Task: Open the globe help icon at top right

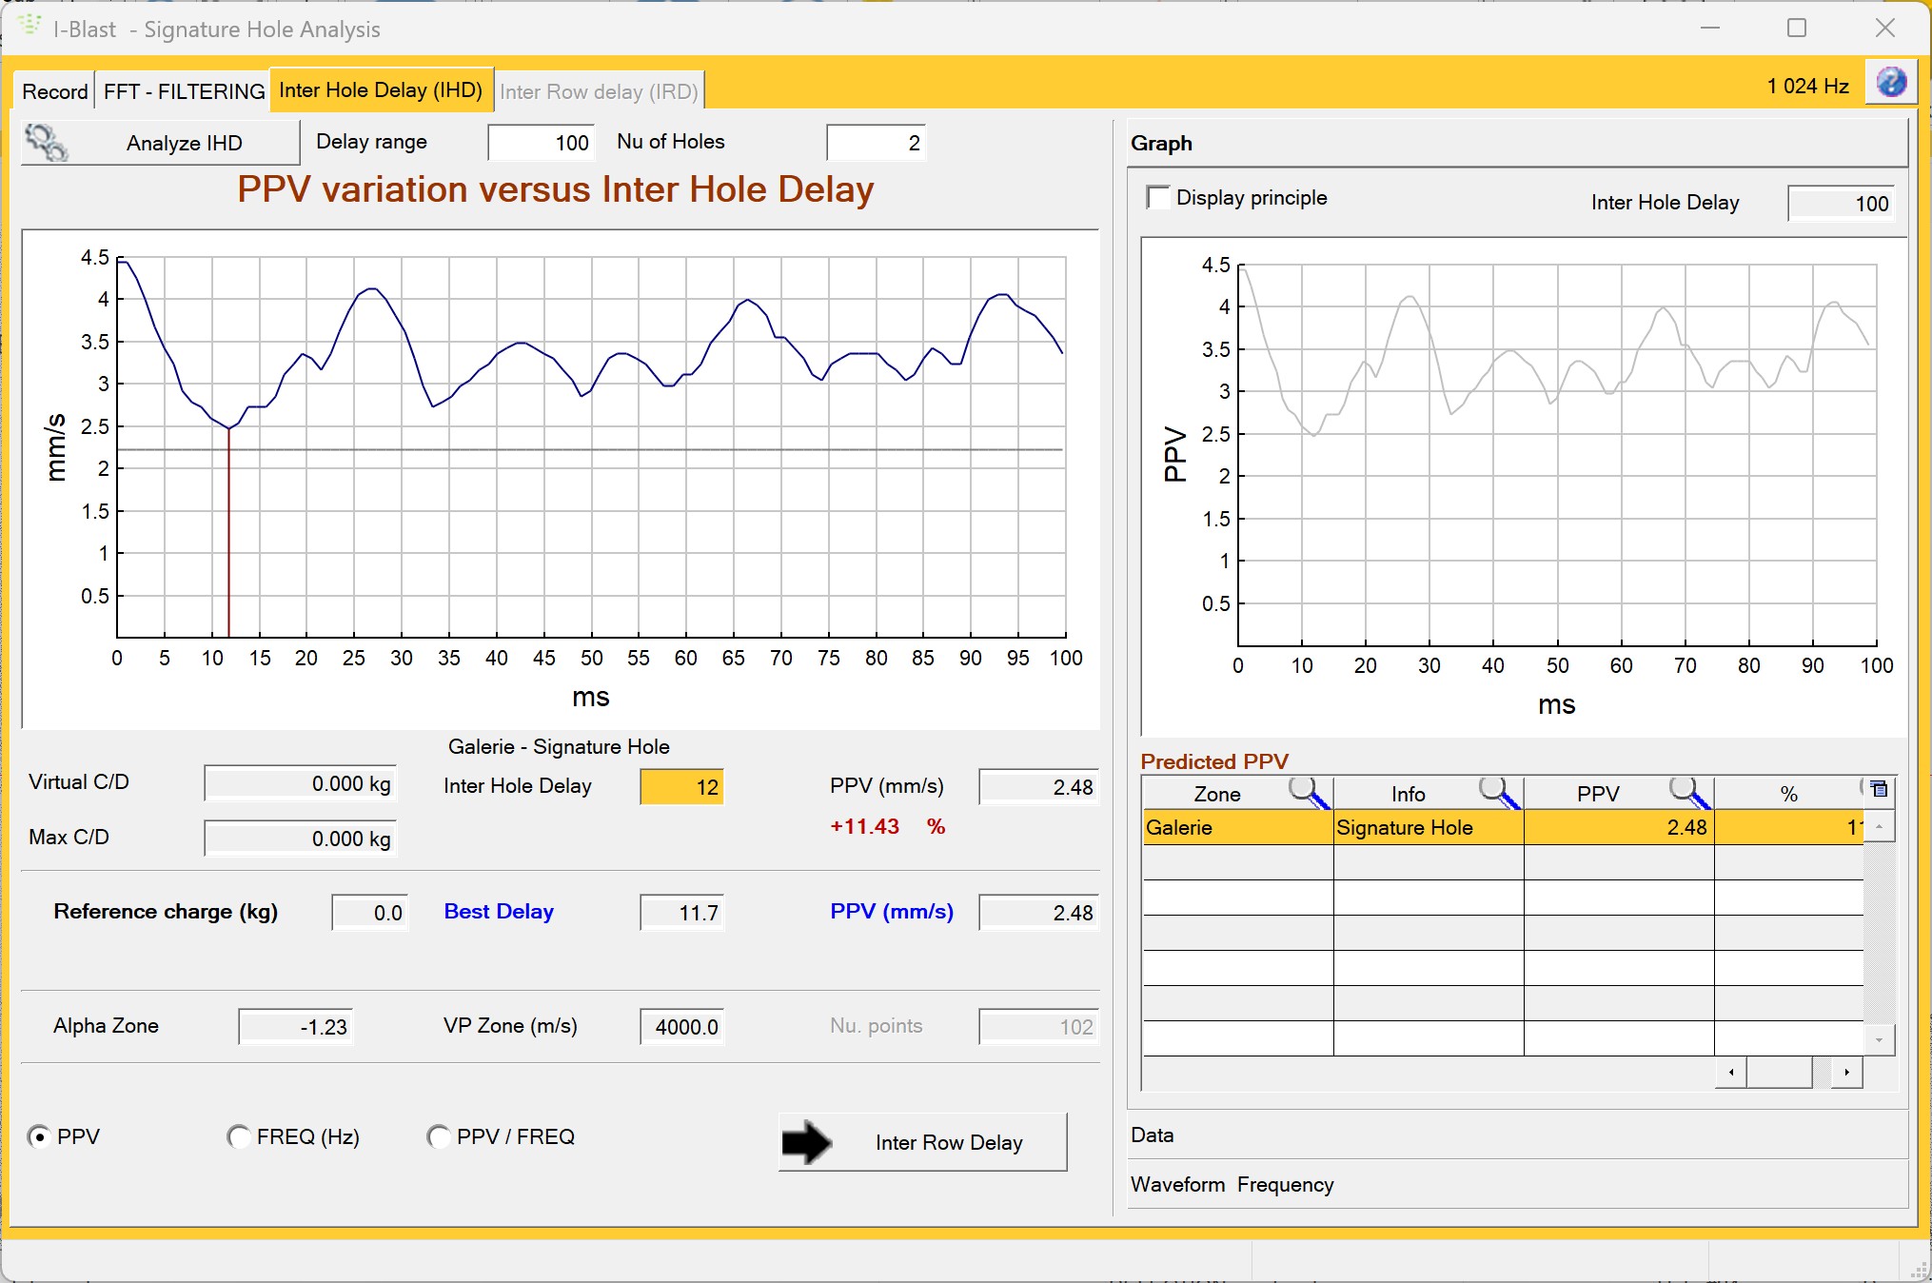Action: [x=1891, y=83]
